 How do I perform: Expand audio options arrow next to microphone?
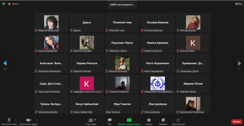tap(16, 120)
